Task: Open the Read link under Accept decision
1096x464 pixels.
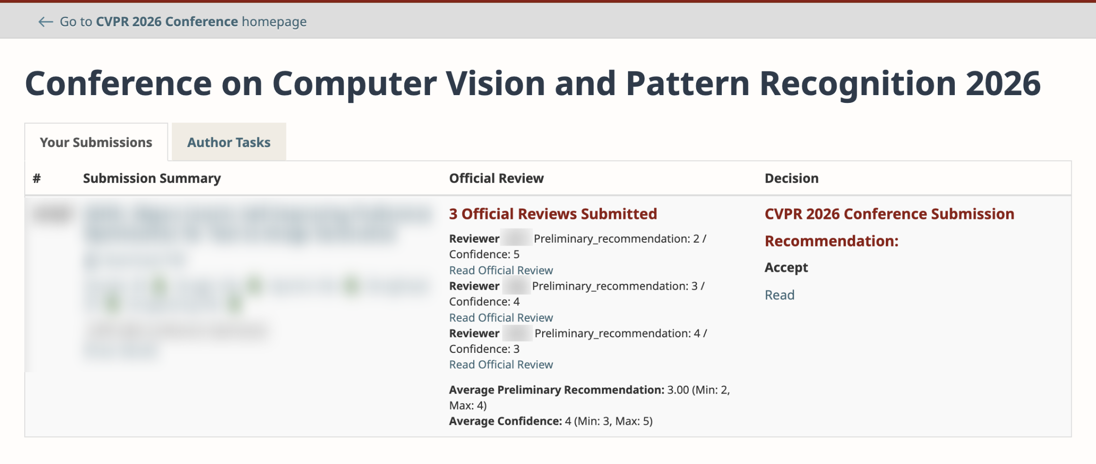Action: click(x=780, y=295)
